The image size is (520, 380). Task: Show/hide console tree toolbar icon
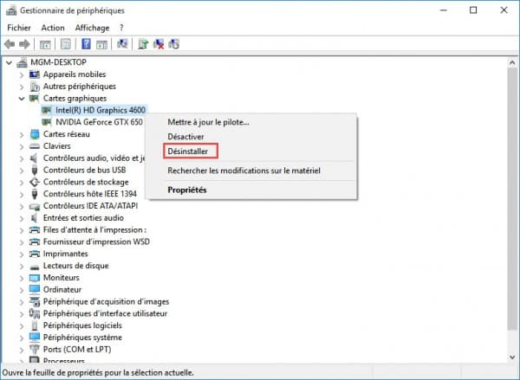click(x=45, y=44)
